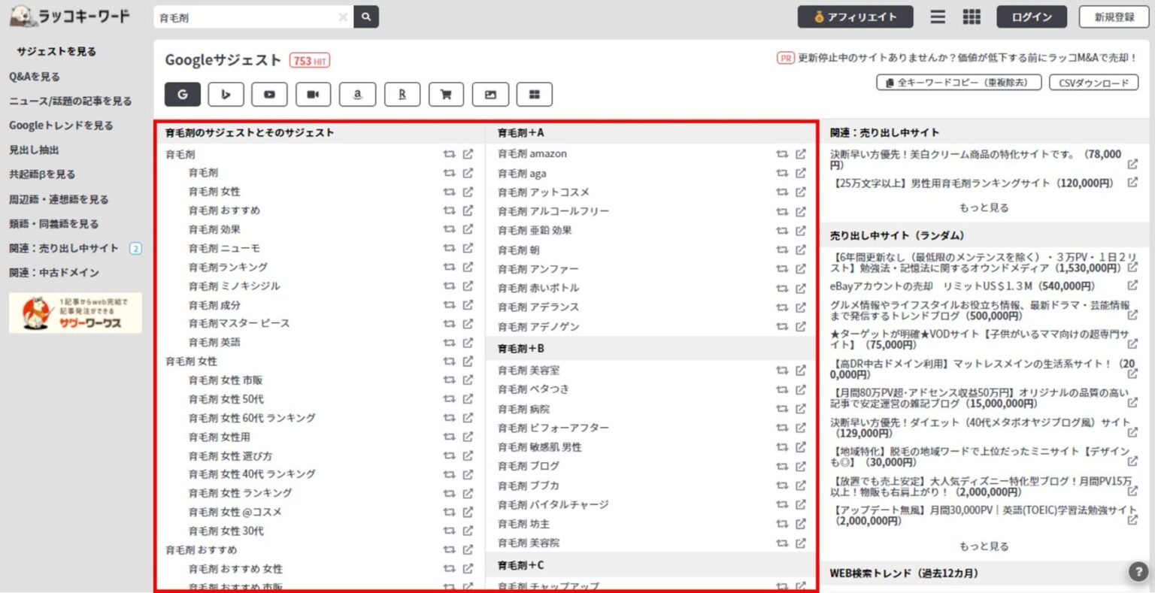1155x593 pixels.
Task: Click the 育毛剤 search input field
Action: (x=244, y=17)
